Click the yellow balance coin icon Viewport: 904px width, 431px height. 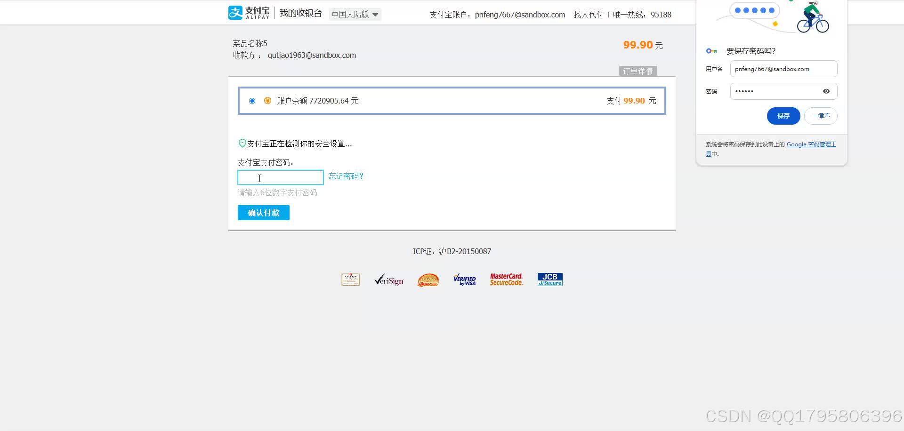pos(267,100)
